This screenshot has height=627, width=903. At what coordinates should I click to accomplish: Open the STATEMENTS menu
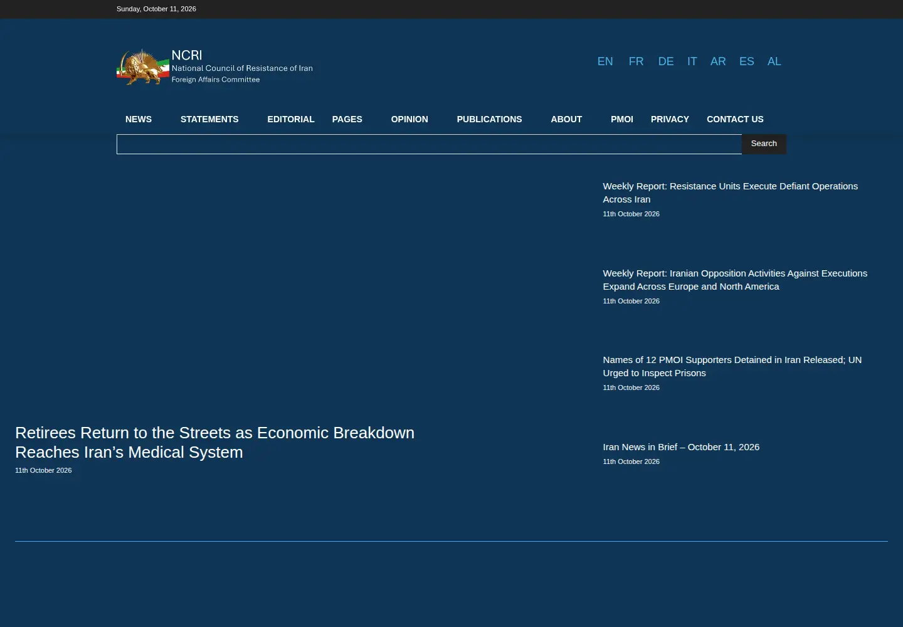point(209,119)
